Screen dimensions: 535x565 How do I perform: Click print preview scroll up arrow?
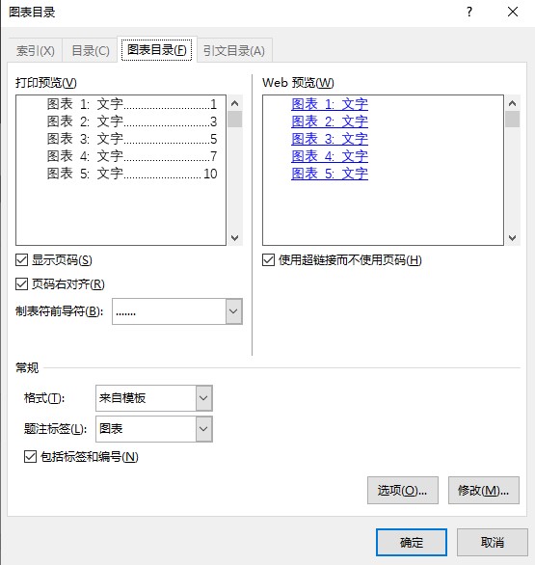235,104
